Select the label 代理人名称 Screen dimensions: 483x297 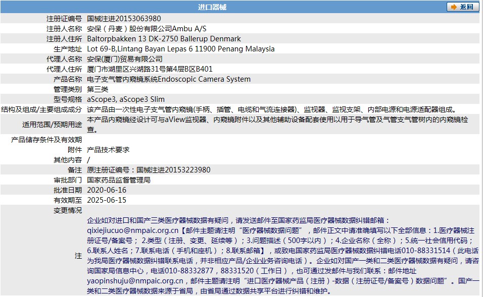[64, 59]
